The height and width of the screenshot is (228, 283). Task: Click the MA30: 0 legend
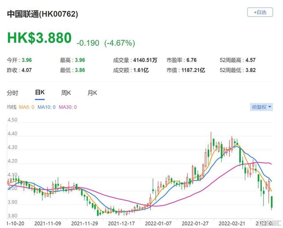(x=68, y=107)
